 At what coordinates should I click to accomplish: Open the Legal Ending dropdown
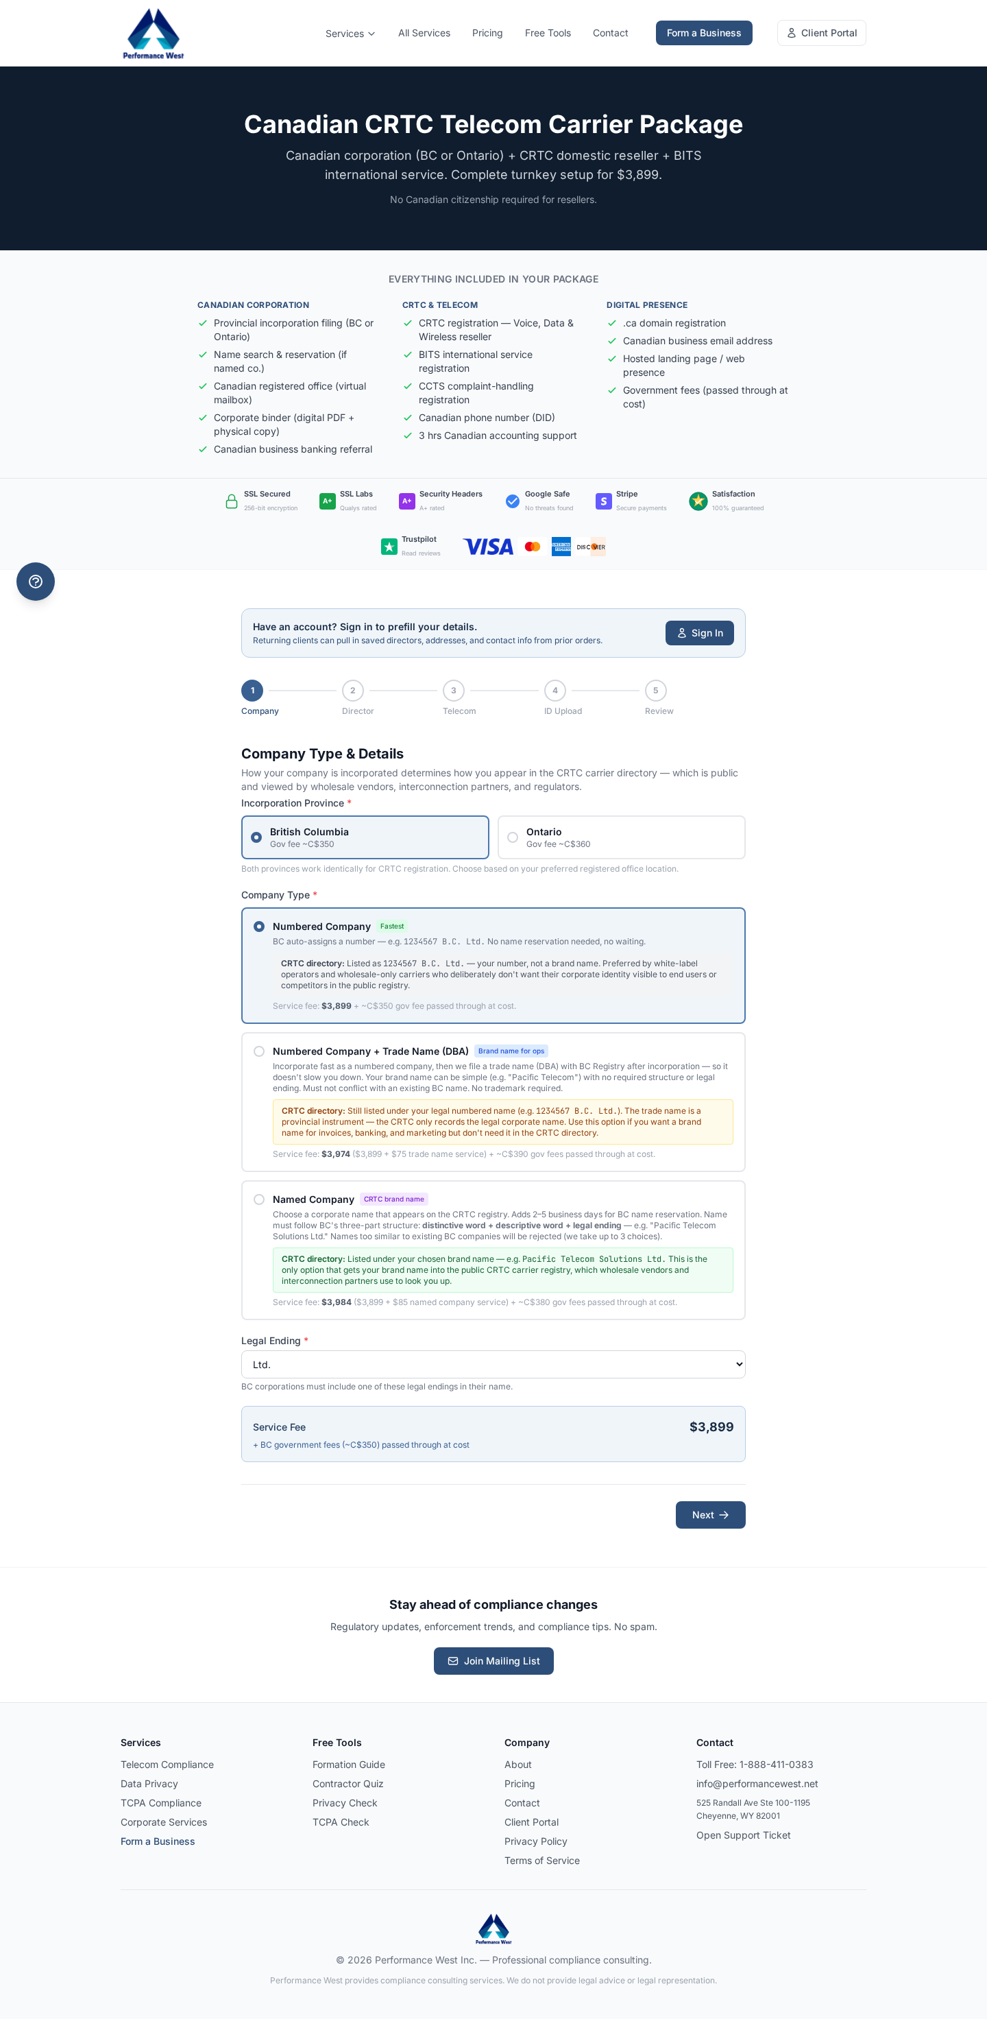493,1365
